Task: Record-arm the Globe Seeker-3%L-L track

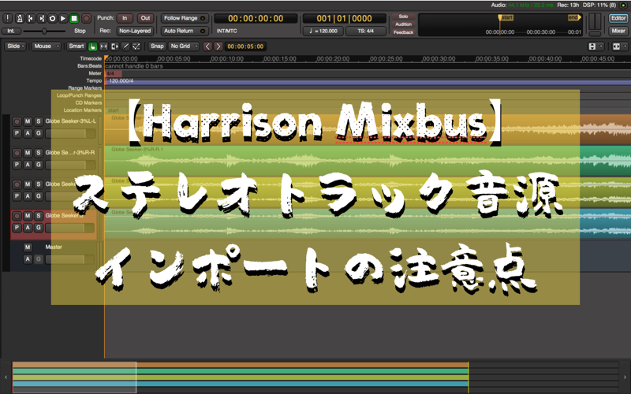Action: [x=17, y=121]
